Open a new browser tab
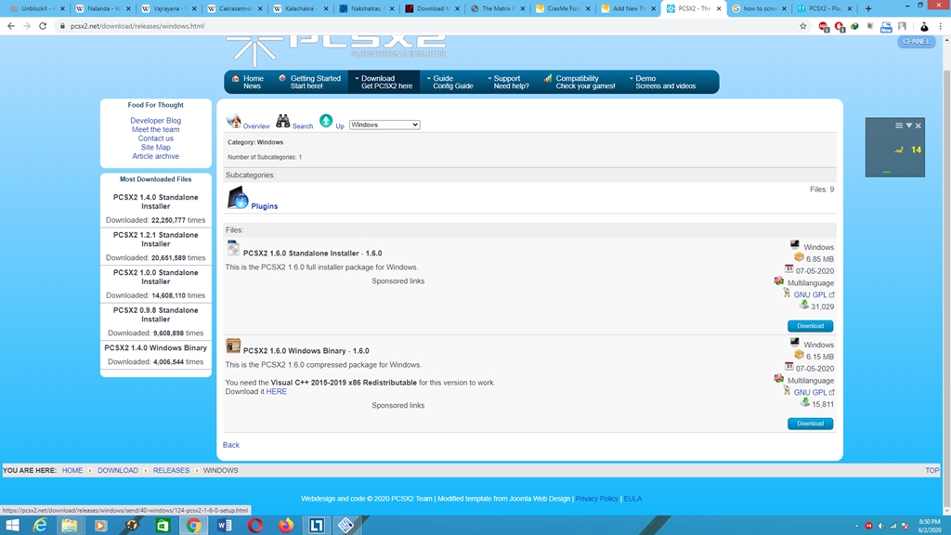The image size is (951, 535). [868, 8]
